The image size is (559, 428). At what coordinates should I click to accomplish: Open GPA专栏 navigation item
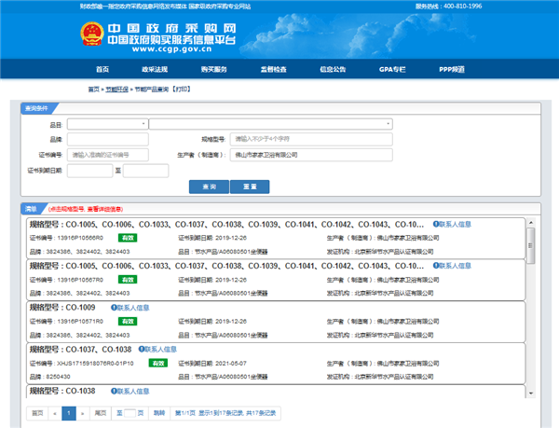coord(392,69)
